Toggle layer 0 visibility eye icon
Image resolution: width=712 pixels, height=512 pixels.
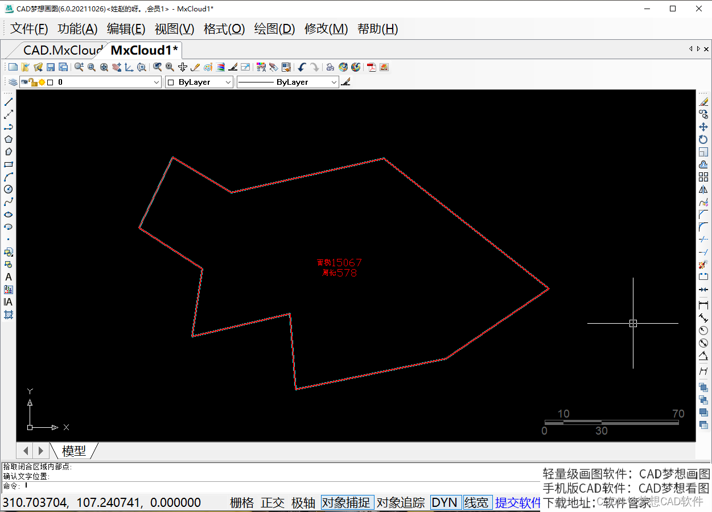[24, 82]
